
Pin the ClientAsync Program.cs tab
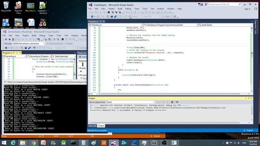pos(101,21)
